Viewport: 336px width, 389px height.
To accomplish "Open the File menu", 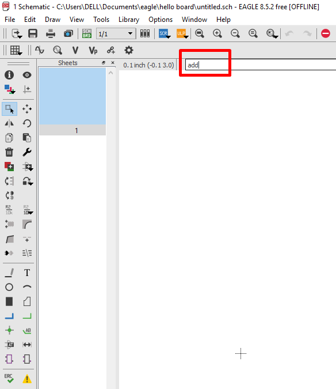I will pos(10,20).
